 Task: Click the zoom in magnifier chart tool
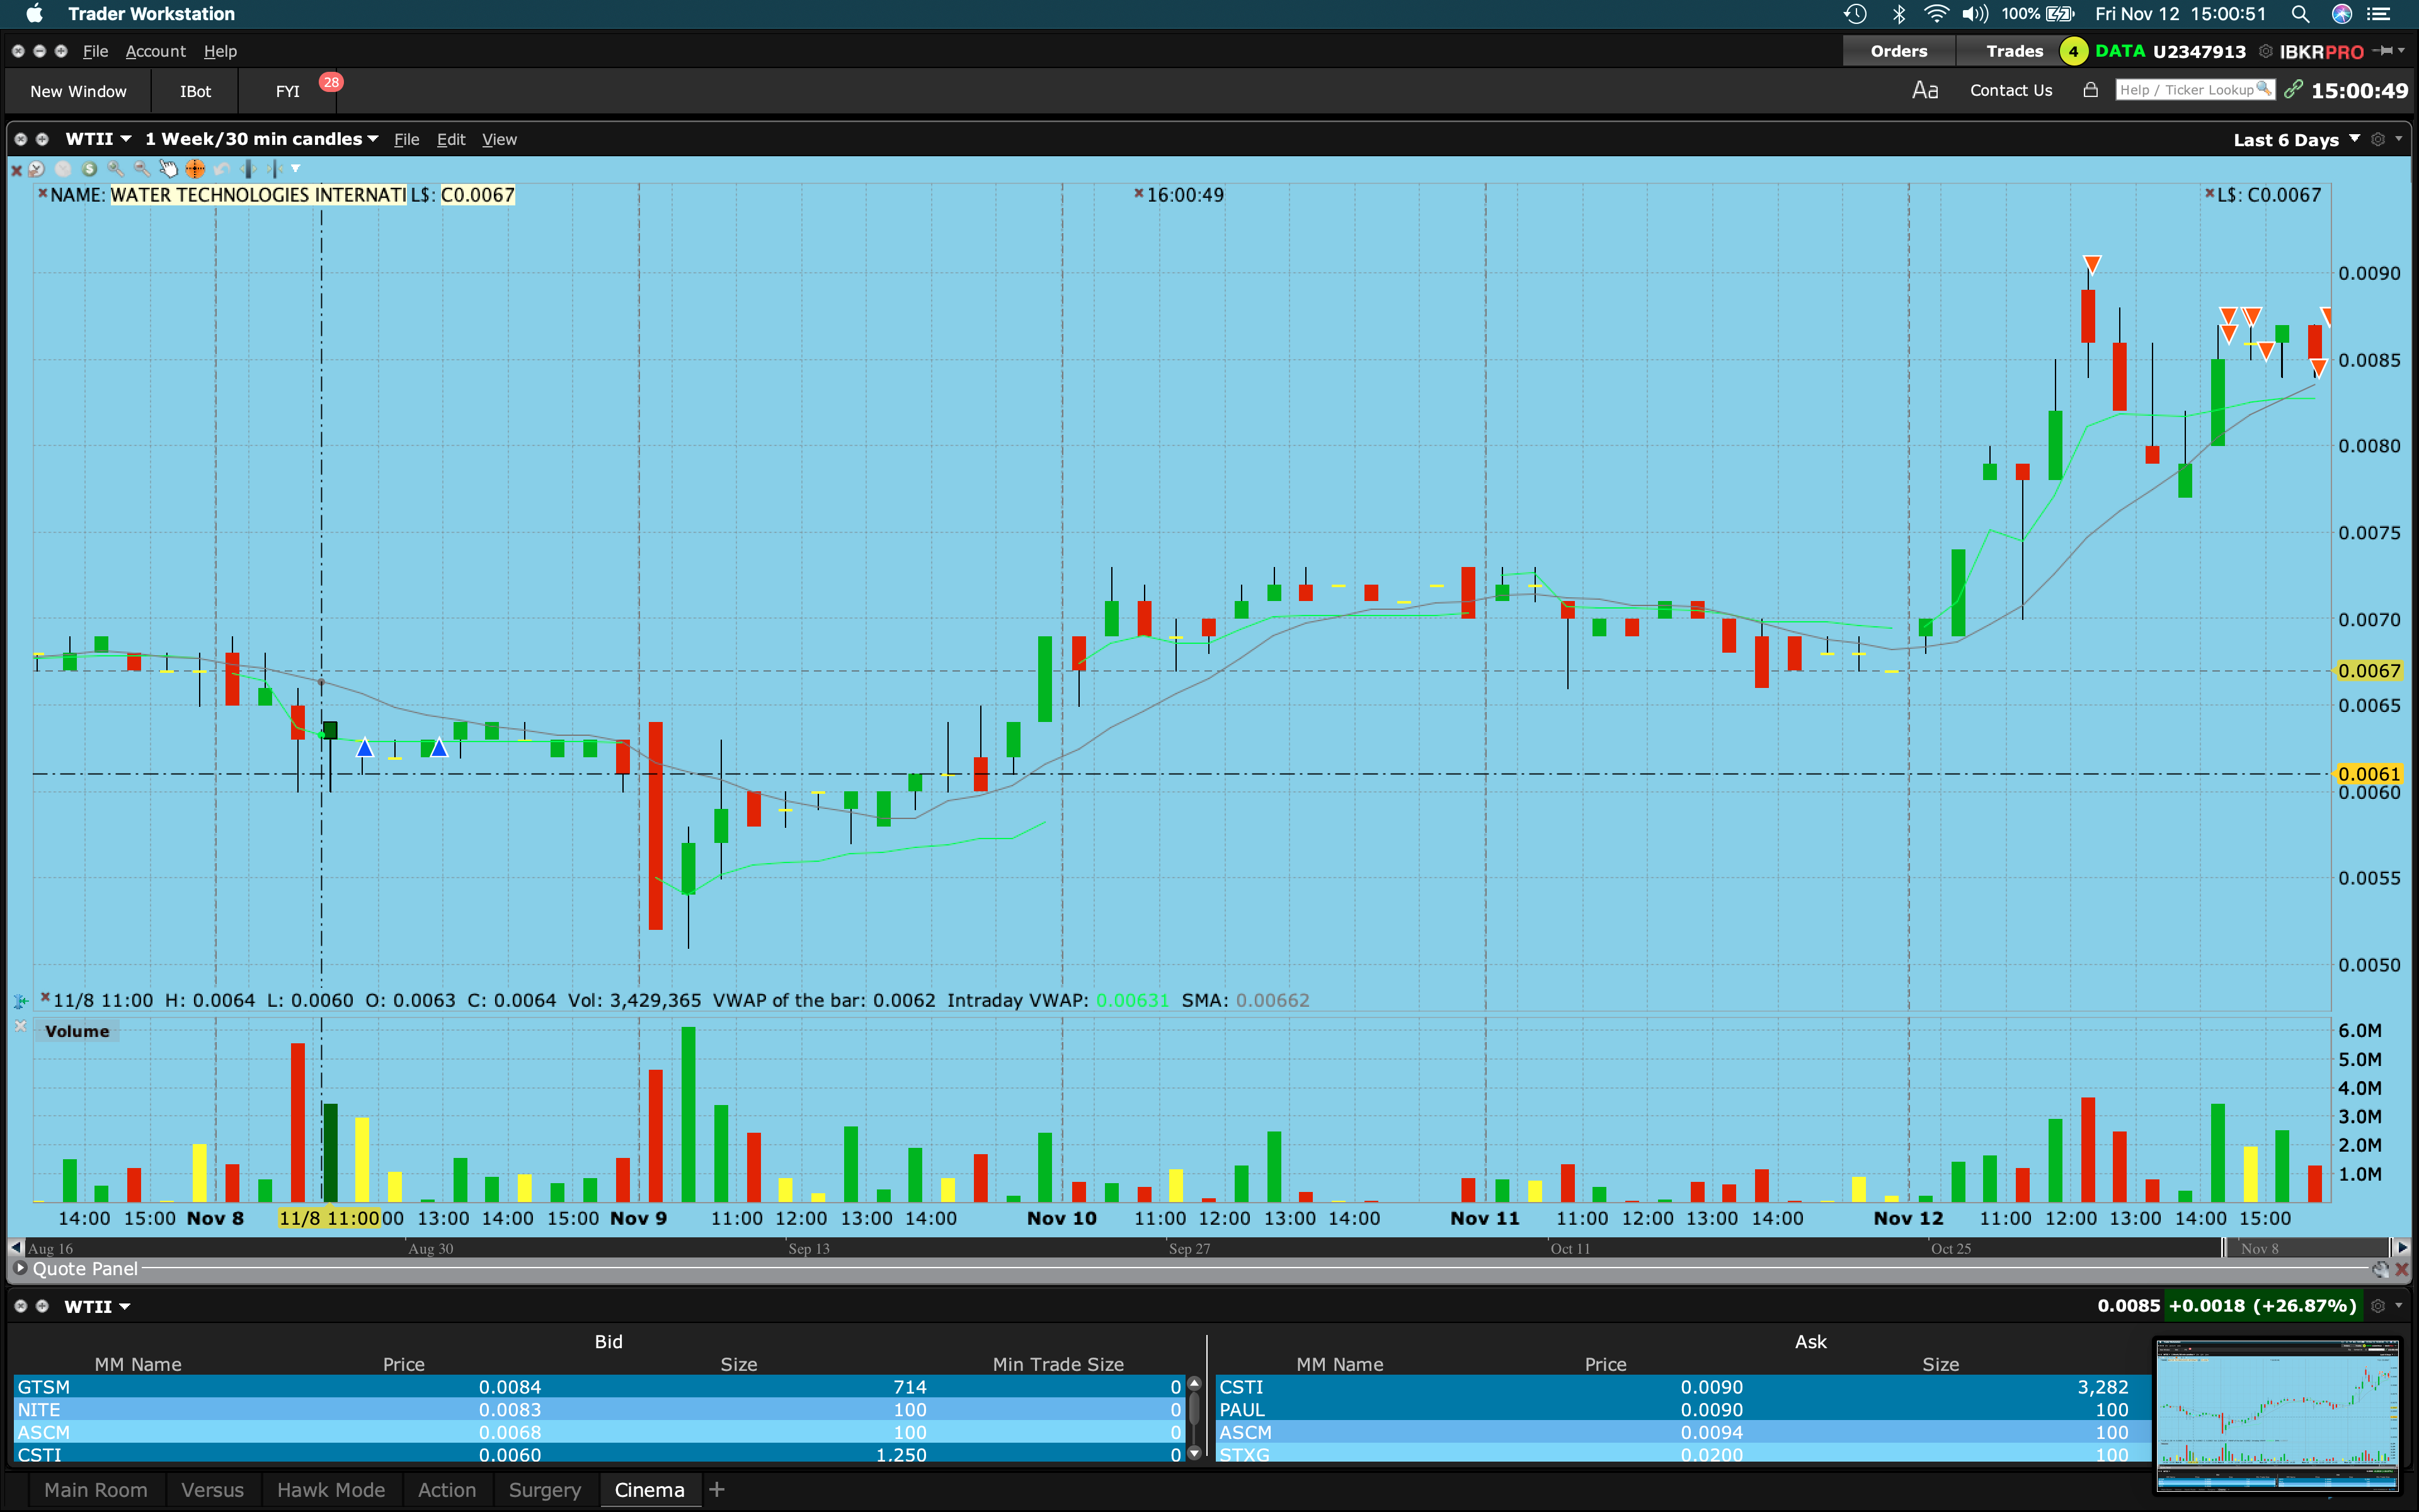point(115,169)
